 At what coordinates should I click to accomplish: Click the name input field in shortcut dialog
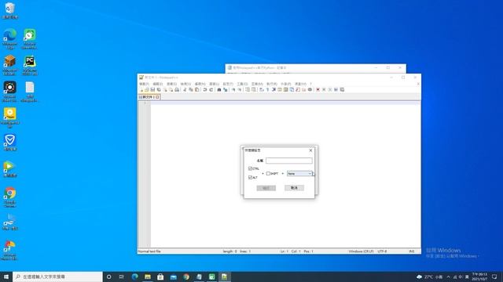289,161
